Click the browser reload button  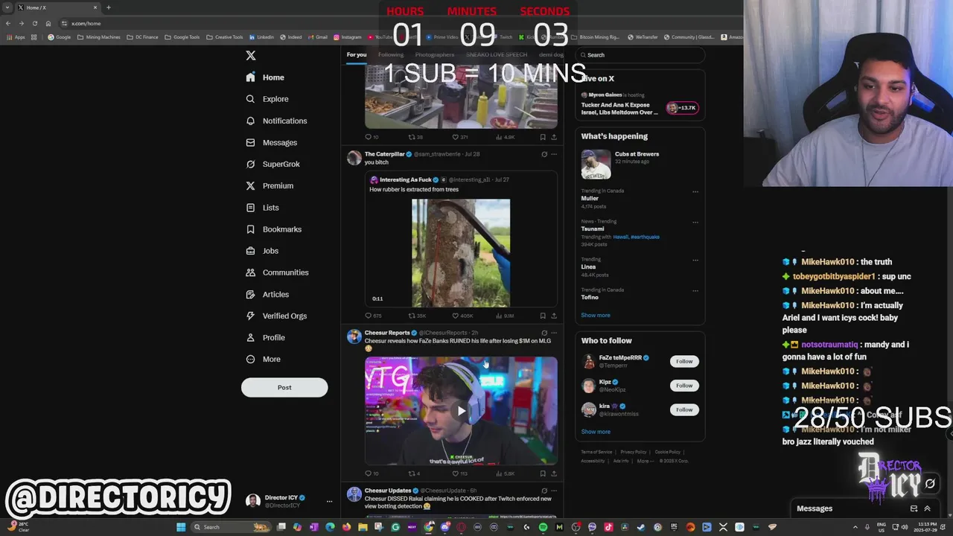[34, 23]
